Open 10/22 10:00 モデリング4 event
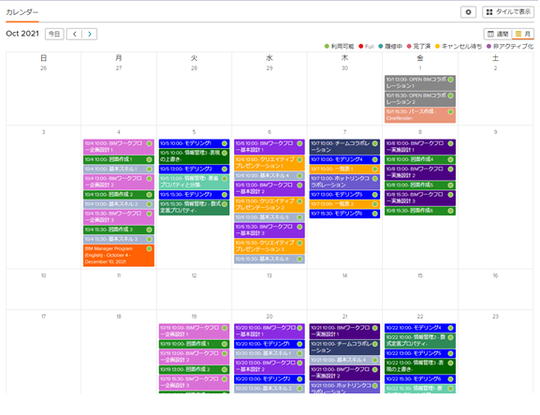The image size is (540, 415). [x=420, y=328]
